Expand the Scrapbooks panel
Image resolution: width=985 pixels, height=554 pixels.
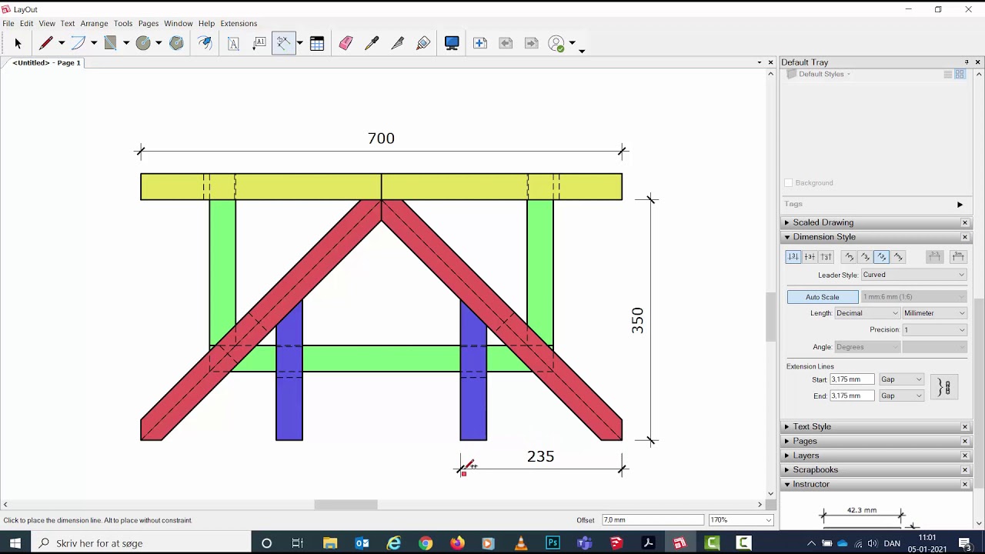[x=815, y=469]
